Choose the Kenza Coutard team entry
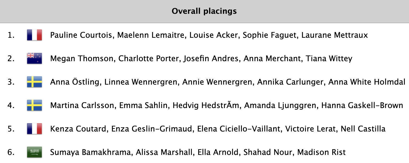The height and width of the screenshot is (163, 409). point(218,129)
